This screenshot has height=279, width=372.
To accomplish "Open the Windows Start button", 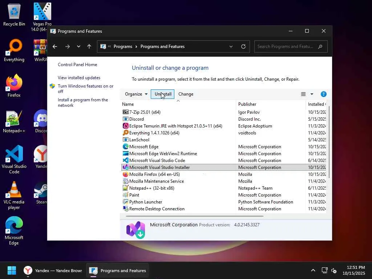I will [12, 270].
